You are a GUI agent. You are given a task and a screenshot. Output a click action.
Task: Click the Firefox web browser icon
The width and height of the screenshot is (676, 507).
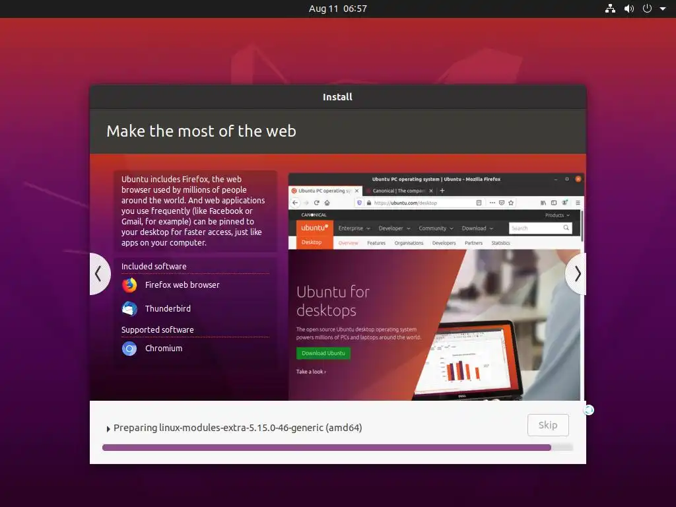pyautogui.click(x=129, y=285)
